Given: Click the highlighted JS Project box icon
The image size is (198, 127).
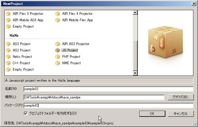Looking at the screenshot, I should click(58, 50).
